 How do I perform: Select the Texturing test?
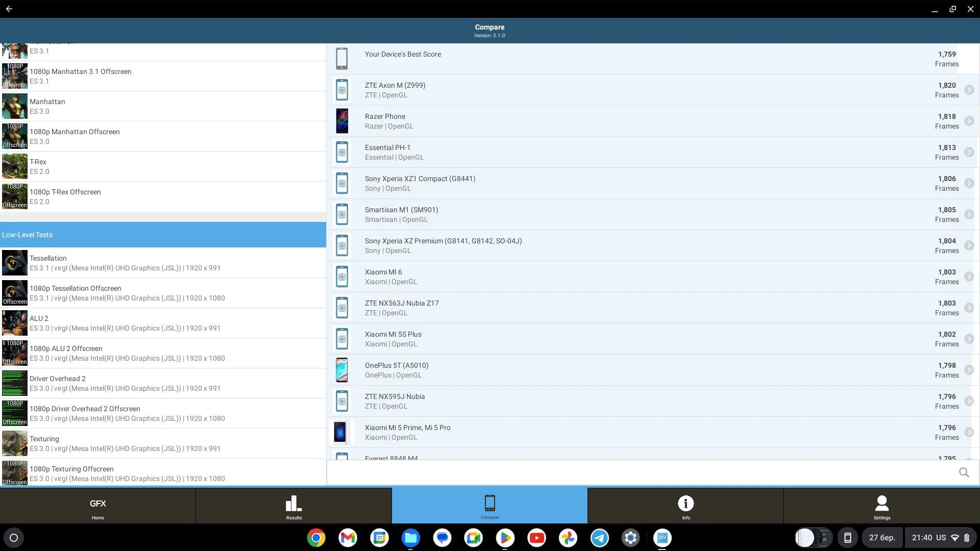tap(163, 443)
